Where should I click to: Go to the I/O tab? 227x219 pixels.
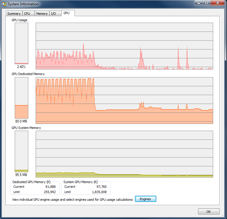[x=53, y=14]
